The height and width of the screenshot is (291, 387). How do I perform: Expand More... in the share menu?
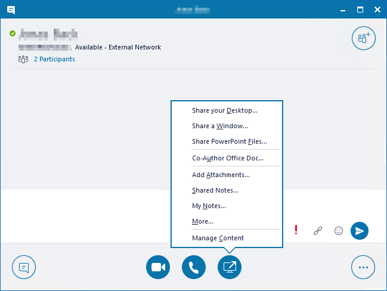(203, 221)
